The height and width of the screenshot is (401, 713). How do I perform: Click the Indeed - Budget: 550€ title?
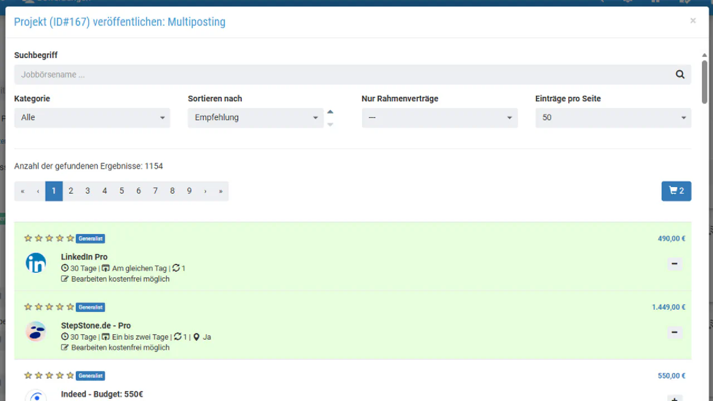pos(102,394)
